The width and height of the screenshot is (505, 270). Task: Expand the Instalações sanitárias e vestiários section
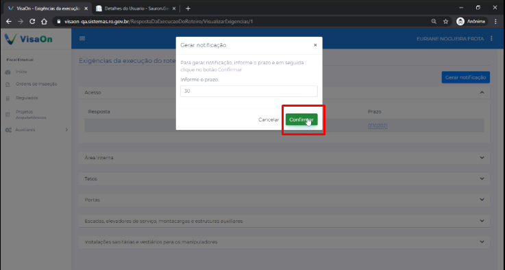[284, 242]
